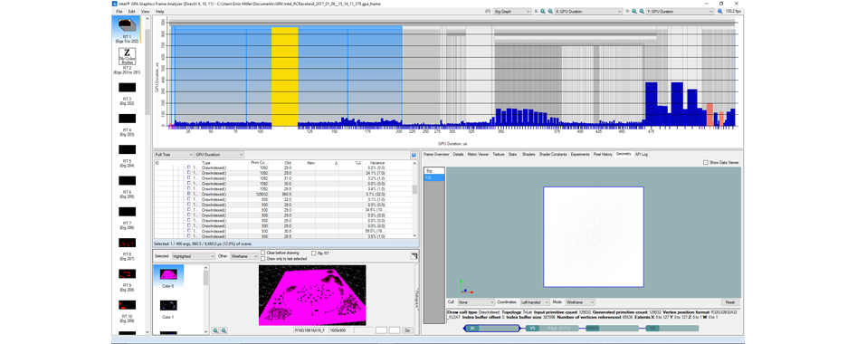
Task: Switch to the Experiments tab
Action: (579, 154)
